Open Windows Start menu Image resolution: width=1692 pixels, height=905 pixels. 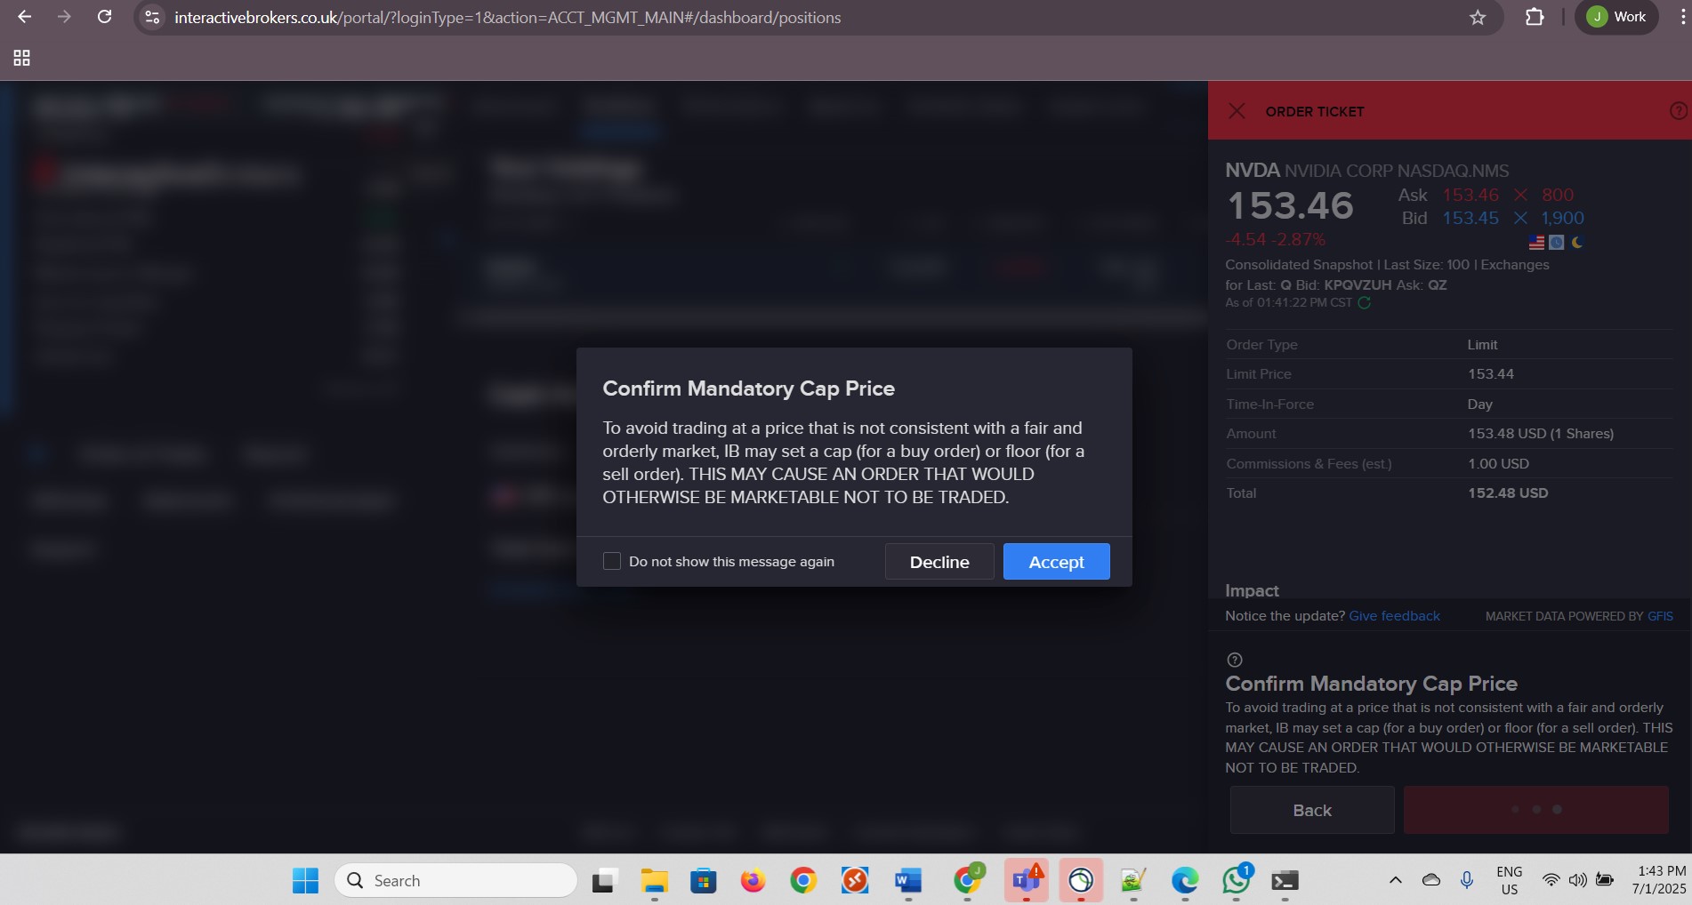coord(305,880)
